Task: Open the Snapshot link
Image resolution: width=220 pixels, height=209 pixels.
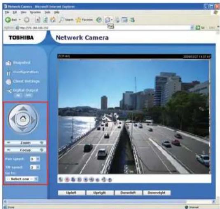Action: pos(22,63)
